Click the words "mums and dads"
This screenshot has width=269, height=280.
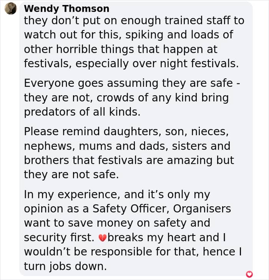tap(123, 146)
